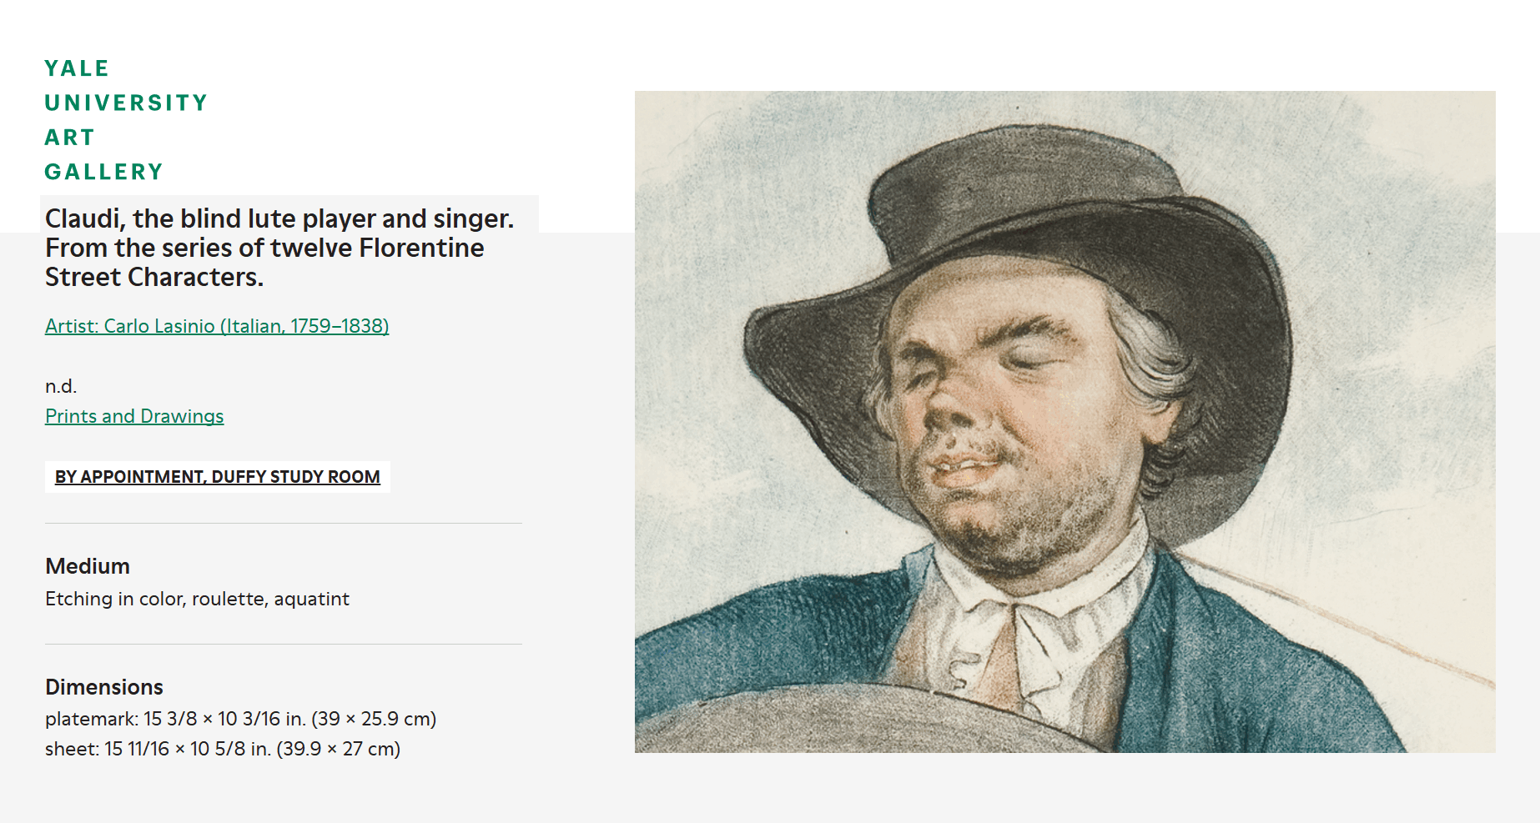The height and width of the screenshot is (823, 1540).
Task: Click the artwork title starting with Claudi
Action: [x=279, y=248]
